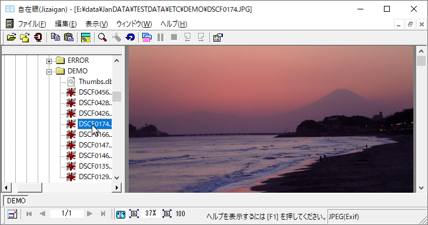Screen dimensions: 428x225
Task: Click the tree panel scroll up arrow
Action: tap(117, 61)
